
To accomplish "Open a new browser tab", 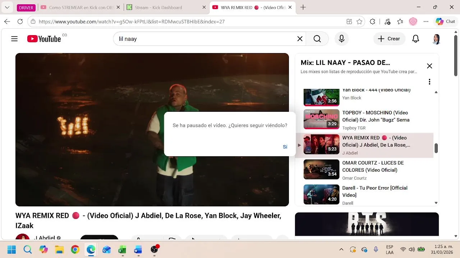I will tap(303, 8).
